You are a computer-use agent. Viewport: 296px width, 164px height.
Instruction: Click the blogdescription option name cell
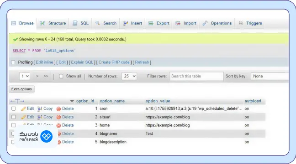pos(113,142)
